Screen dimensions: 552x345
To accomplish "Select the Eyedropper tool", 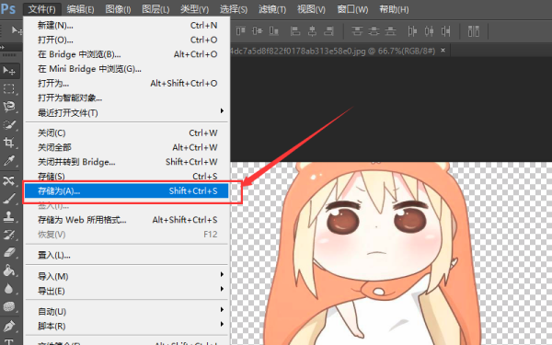I will point(9,161).
